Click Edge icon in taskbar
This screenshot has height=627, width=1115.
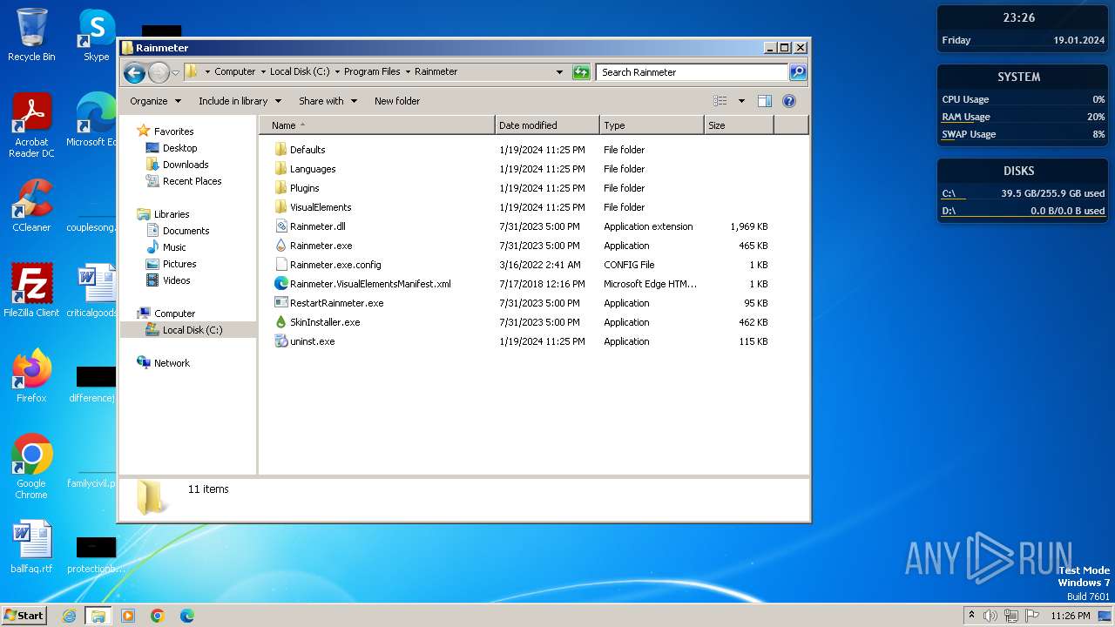(x=186, y=616)
